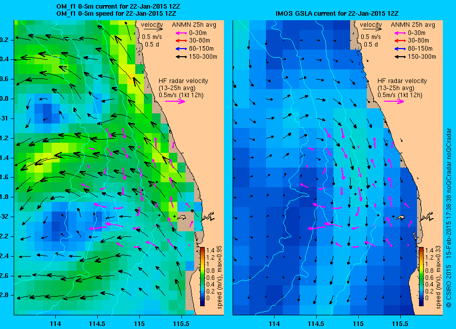Image resolution: width=456 pixels, height=329 pixels.
Task: Click the blue 80-150m legend arrow, left map
Action: click(181, 49)
